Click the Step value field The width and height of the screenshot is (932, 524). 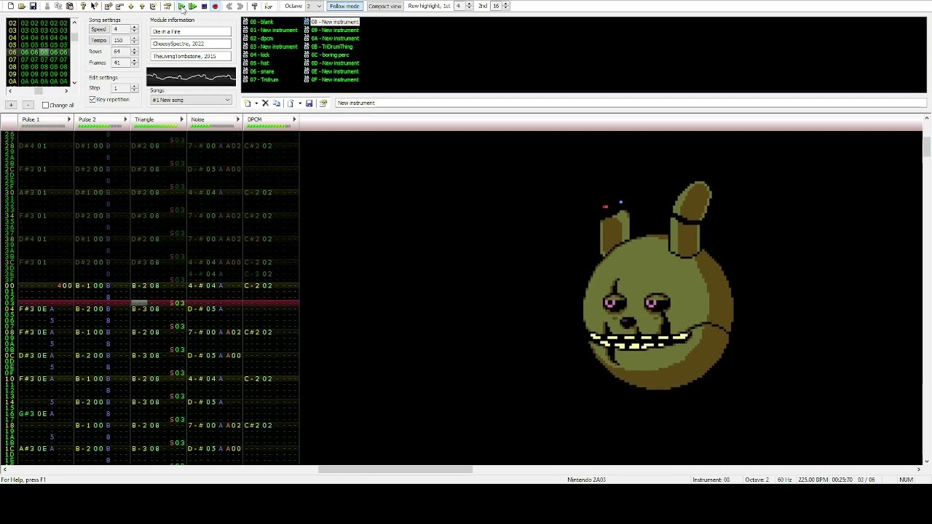pos(120,88)
